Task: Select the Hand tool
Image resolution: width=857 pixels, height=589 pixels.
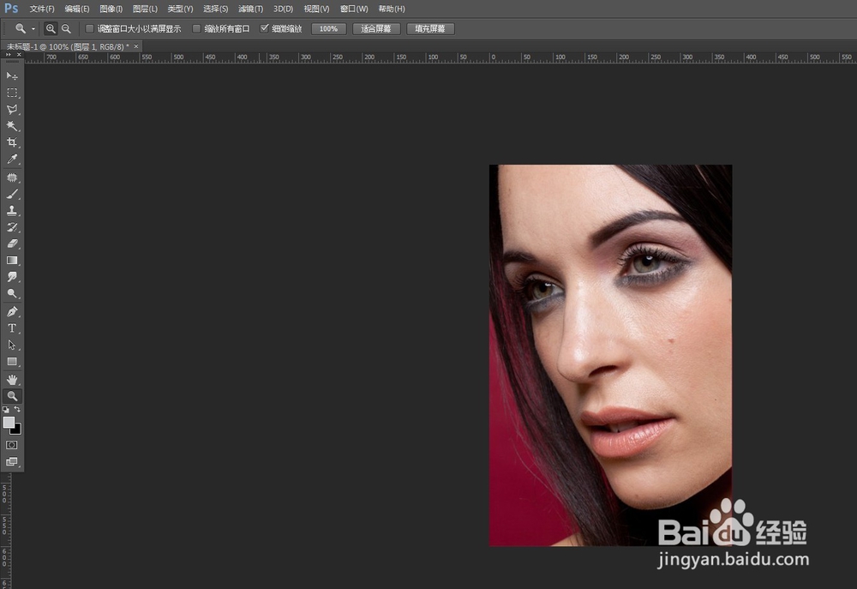Action: click(x=11, y=380)
